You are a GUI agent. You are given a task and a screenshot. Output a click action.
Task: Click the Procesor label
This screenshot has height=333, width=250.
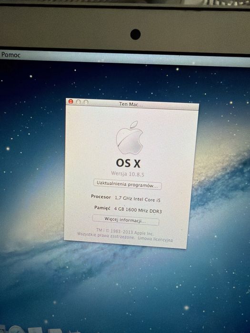101,196
